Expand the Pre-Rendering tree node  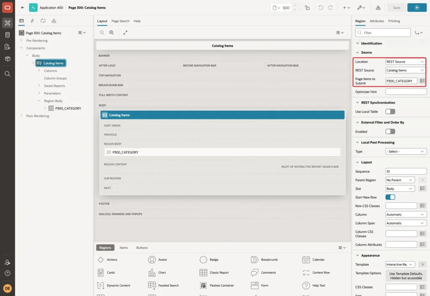pos(21,40)
